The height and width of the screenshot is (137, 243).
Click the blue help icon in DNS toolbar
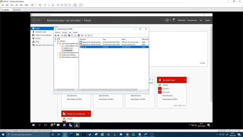[x=79, y=35]
